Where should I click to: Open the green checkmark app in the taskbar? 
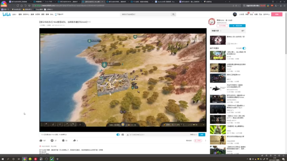(52, 159)
